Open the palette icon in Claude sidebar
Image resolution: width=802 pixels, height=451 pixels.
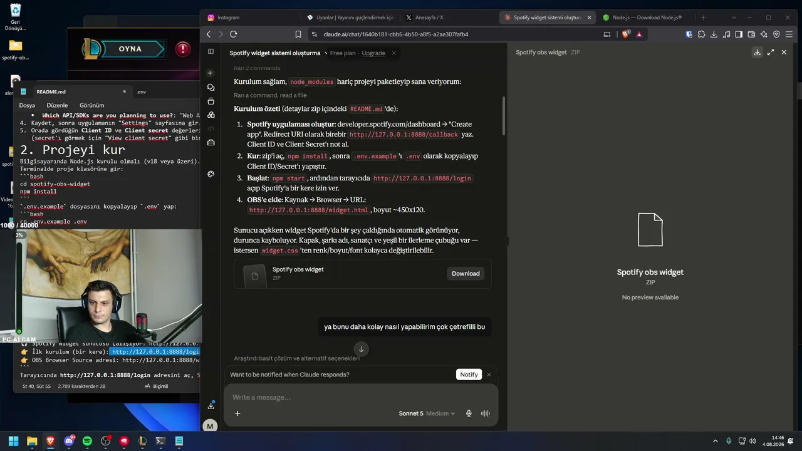click(211, 174)
